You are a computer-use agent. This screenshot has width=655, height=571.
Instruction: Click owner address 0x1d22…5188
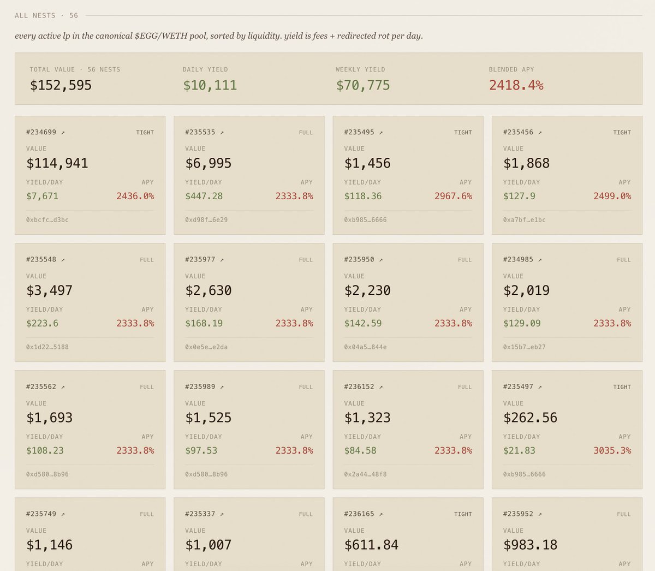tap(47, 347)
